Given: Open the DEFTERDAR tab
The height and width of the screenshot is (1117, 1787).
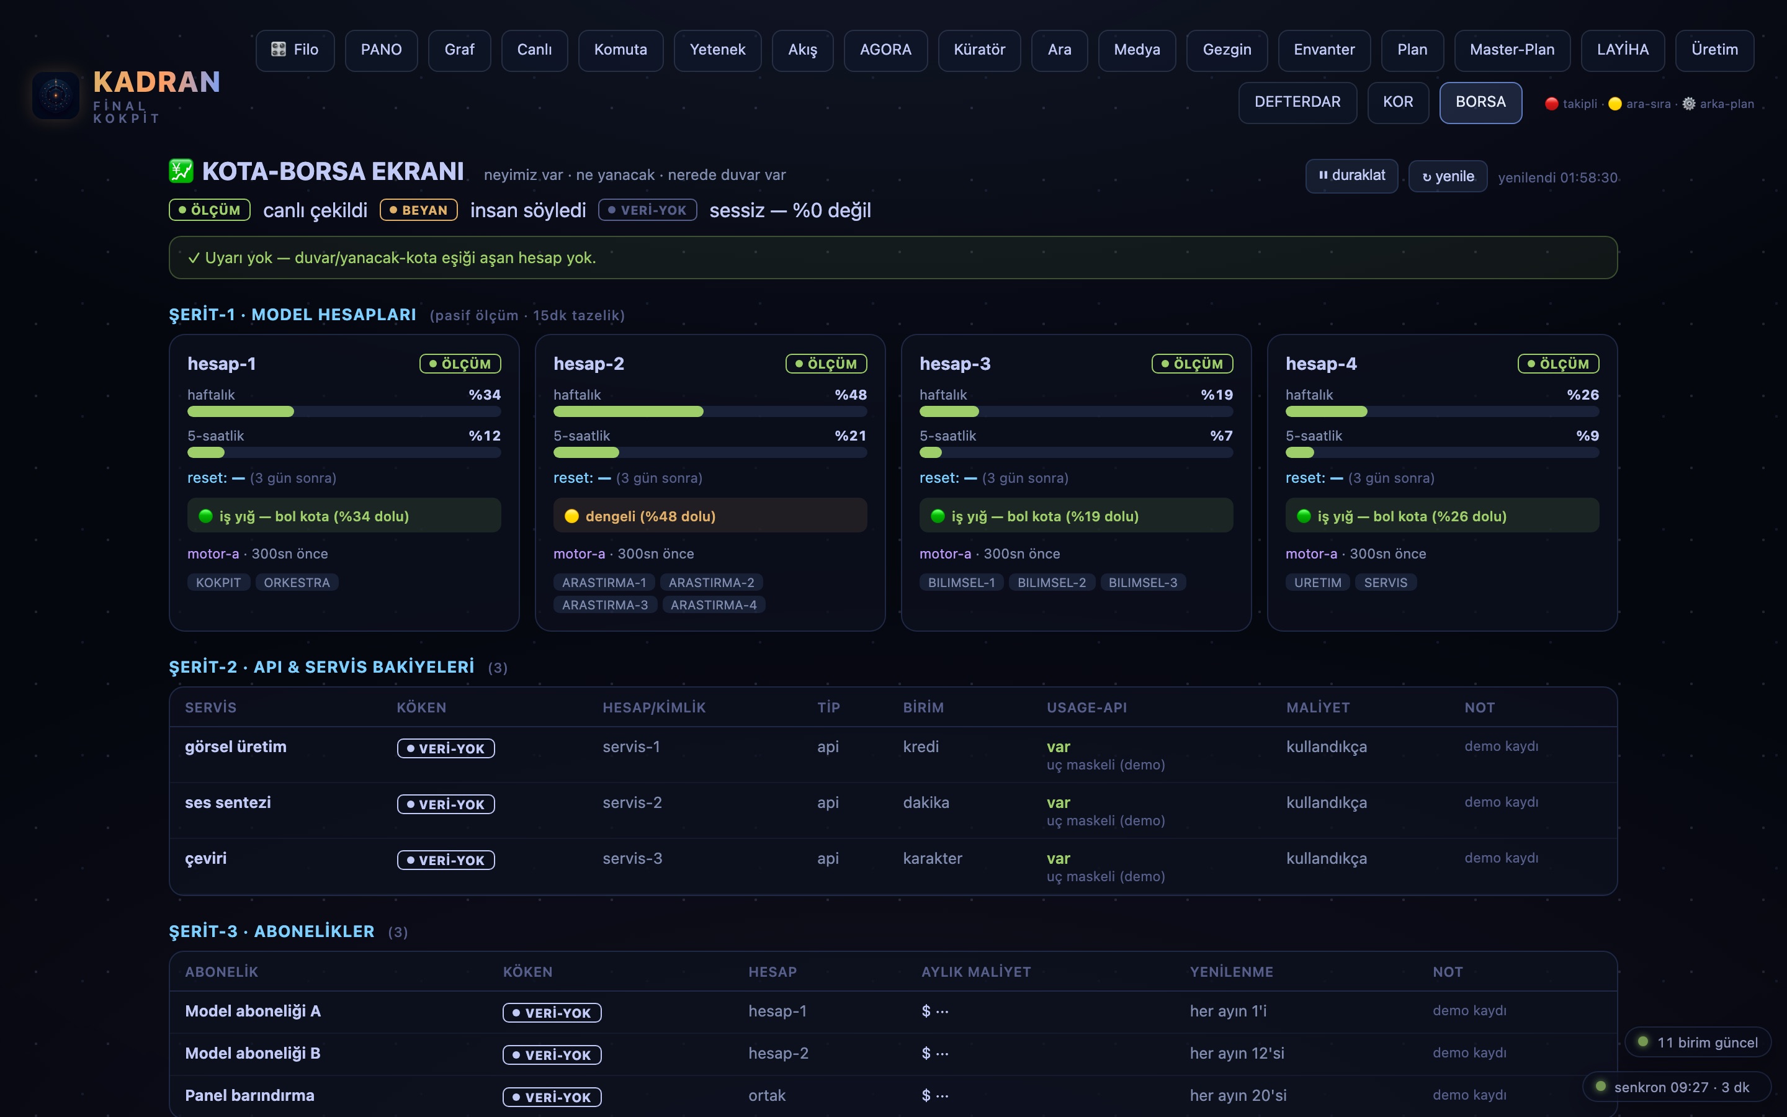Looking at the screenshot, I should [1297, 102].
